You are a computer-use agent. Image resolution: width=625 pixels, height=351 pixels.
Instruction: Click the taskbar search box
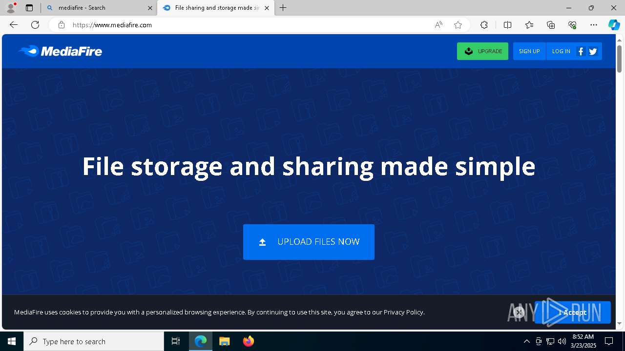94,341
